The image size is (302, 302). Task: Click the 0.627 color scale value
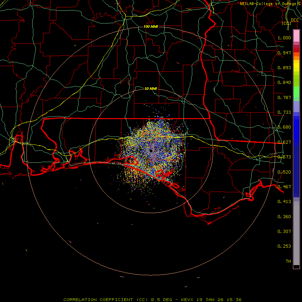pos(284,142)
